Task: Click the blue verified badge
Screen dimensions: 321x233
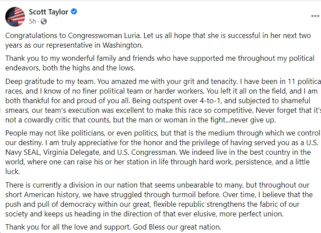Action: [x=74, y=12]
